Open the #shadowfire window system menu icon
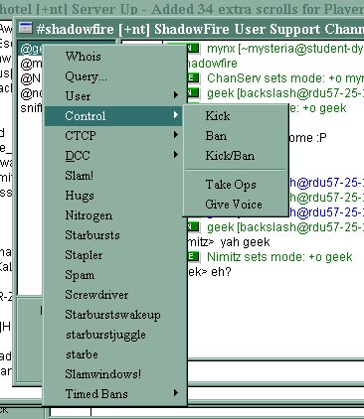 pos(25,28)
